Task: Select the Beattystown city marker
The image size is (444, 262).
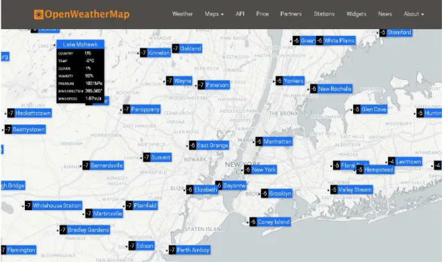Action: pyautogui.click(x=25, y=129)
